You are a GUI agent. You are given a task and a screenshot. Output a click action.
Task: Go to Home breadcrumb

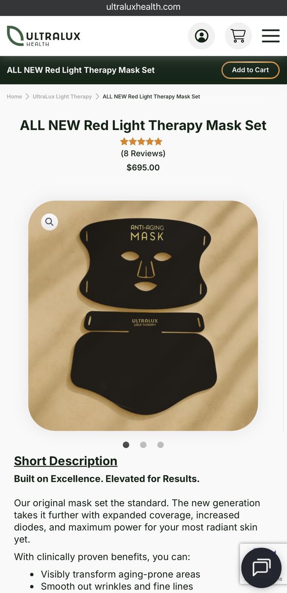click(14, 96)
